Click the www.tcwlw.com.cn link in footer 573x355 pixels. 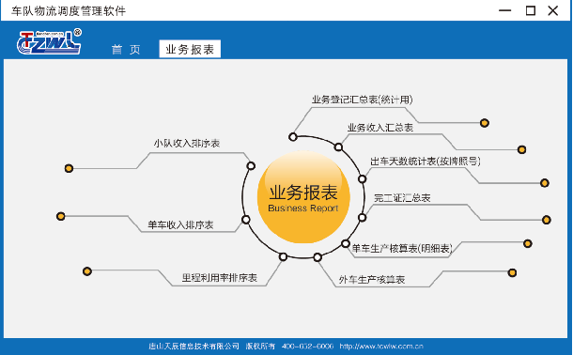tap(381, 347)
